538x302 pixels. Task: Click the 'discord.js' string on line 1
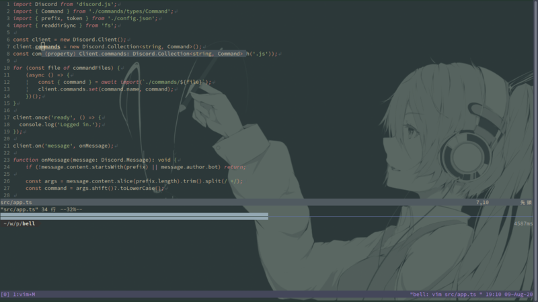(x=95, y=4)
